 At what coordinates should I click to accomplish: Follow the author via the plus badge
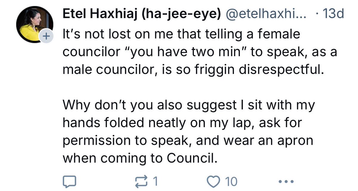tap(46, 37)
